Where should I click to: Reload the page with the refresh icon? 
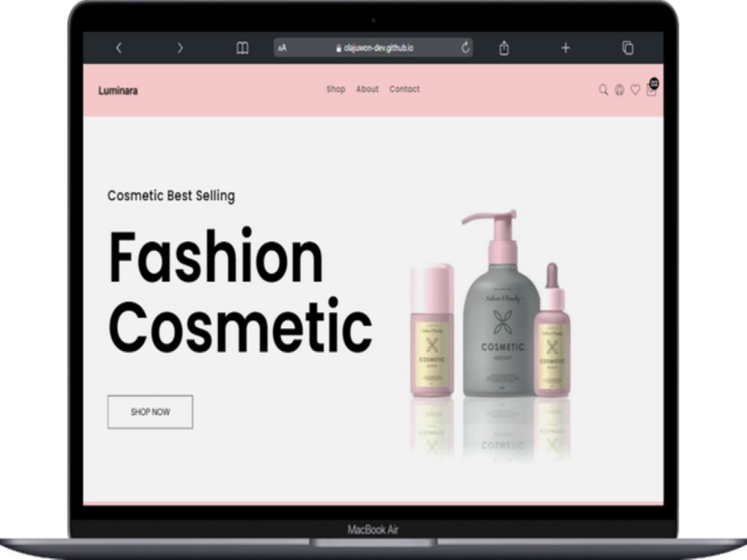pos(465,47)
